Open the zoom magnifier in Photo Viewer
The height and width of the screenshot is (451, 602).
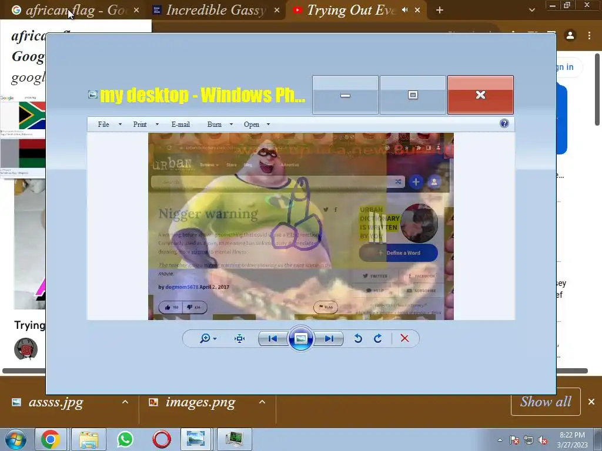point(205,338)
